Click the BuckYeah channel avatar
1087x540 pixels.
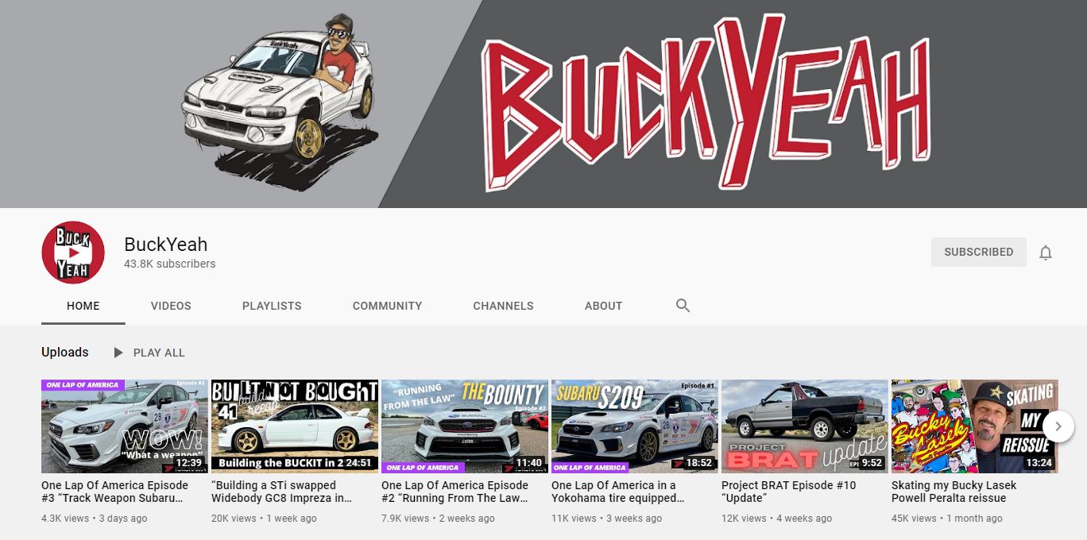point(73,253)
